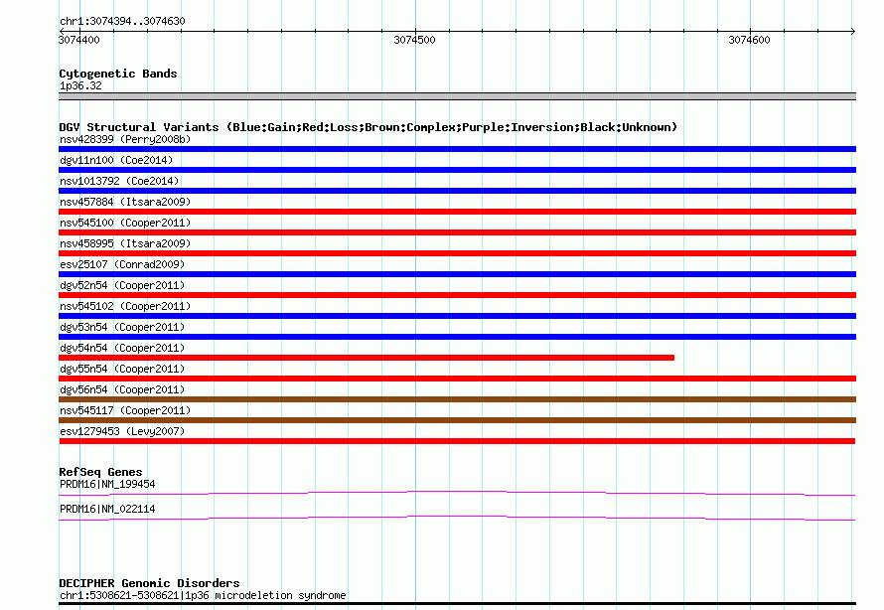The height and width of the screenshot is (610, 884).
Task: Click the PRDM16|NM_199454 gene label
Action: pyautogui.click(x=107, y=484)
